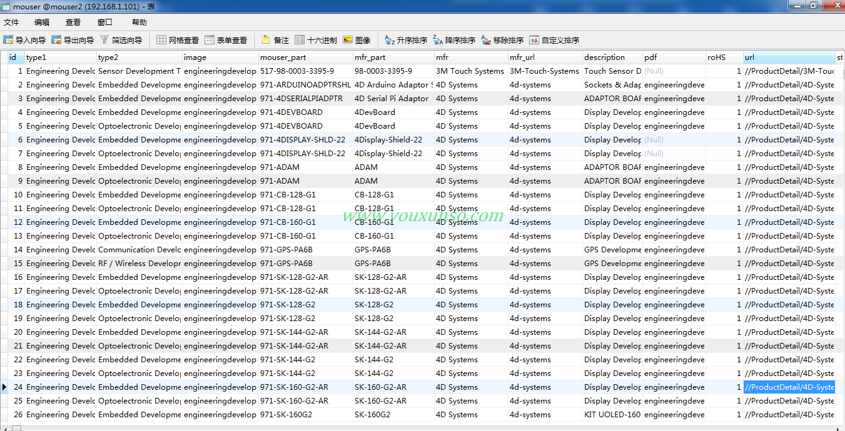Select the mfr_part column header
Viewport: 845px width, 431px height.
[x=393, y=57]
